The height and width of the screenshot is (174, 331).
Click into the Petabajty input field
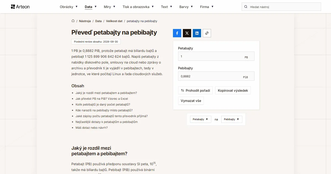[216, 56]
